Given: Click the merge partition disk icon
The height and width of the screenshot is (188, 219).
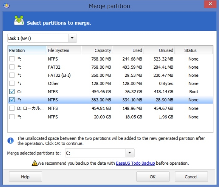Looking at the screenshot, I should [x=19, y=21].
